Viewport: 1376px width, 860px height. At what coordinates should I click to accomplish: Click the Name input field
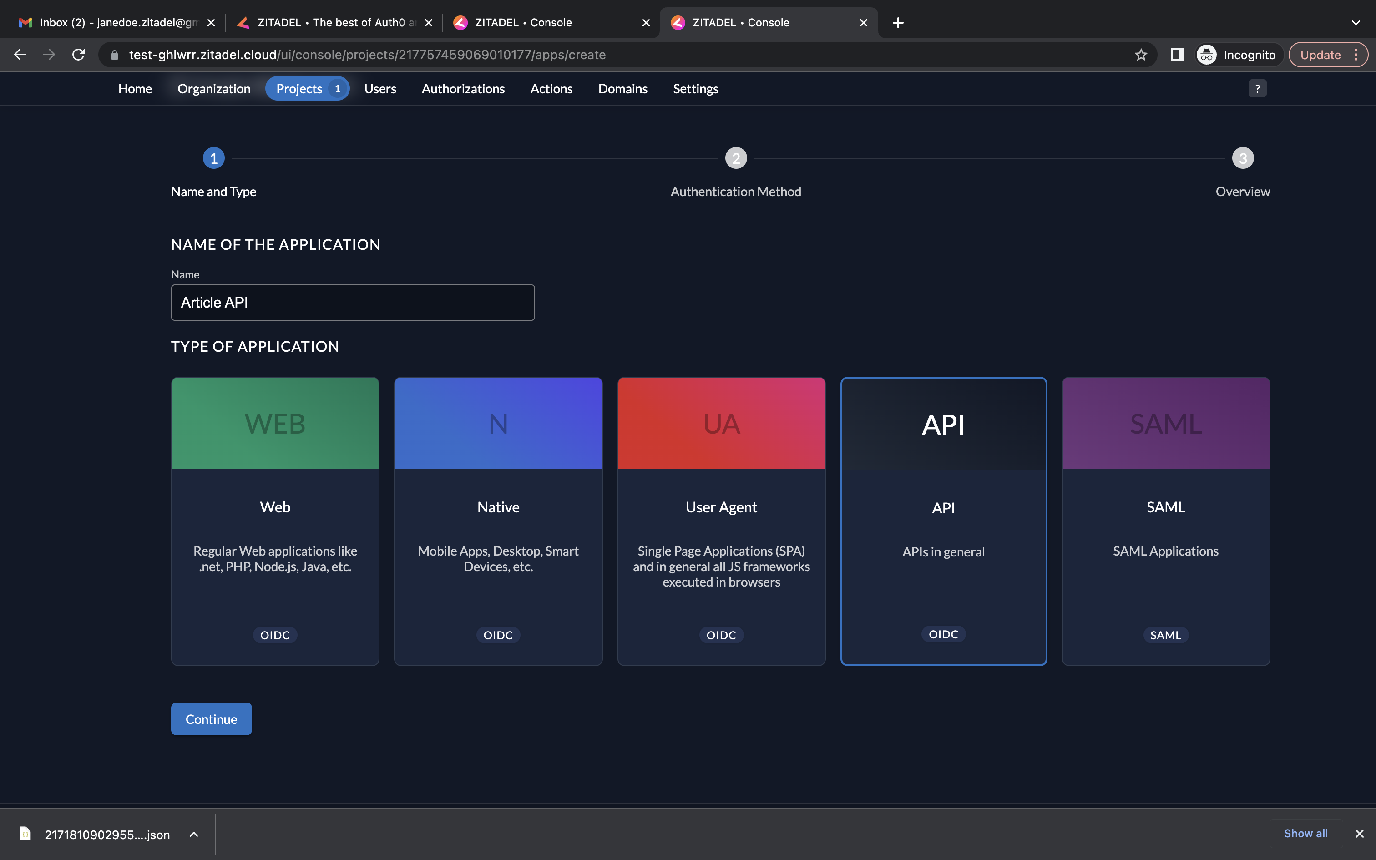point(353,302)
